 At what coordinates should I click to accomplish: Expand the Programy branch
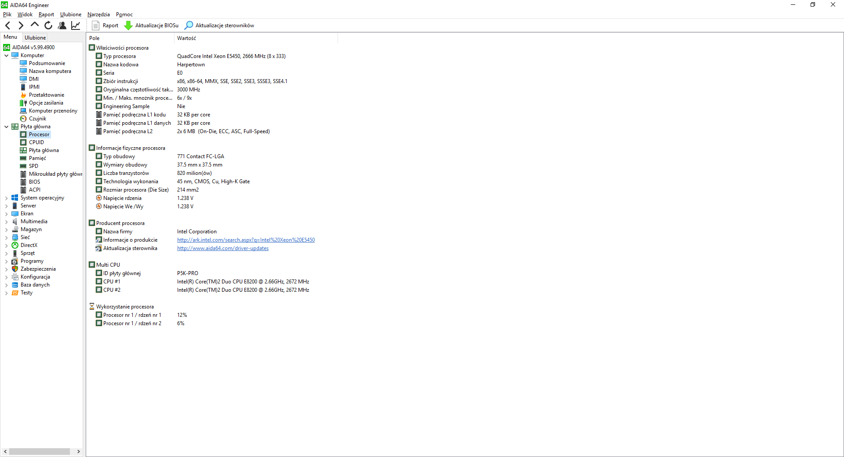click(6, 261)
